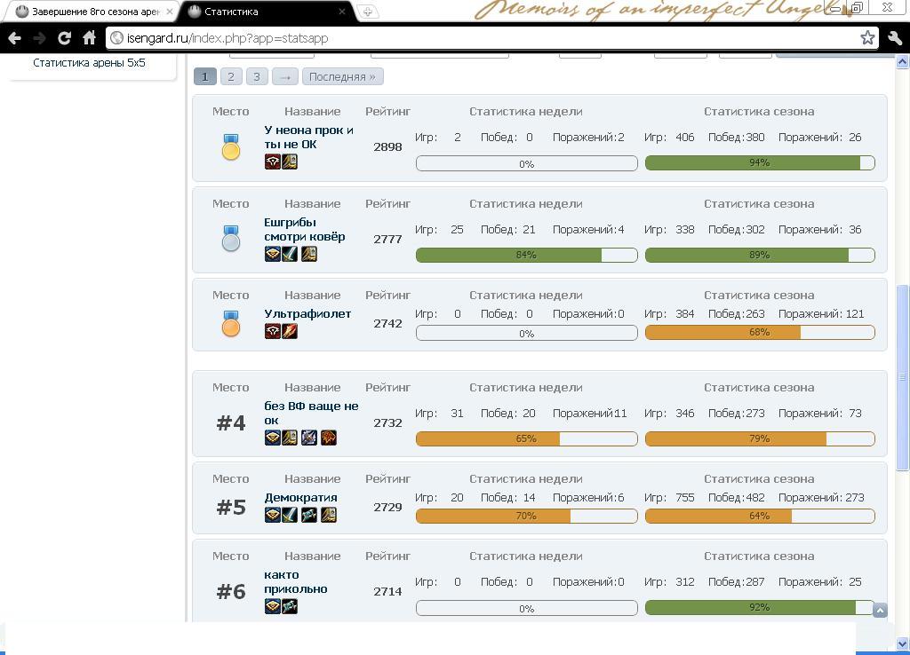Click the #5 place number

click(231, 508)
